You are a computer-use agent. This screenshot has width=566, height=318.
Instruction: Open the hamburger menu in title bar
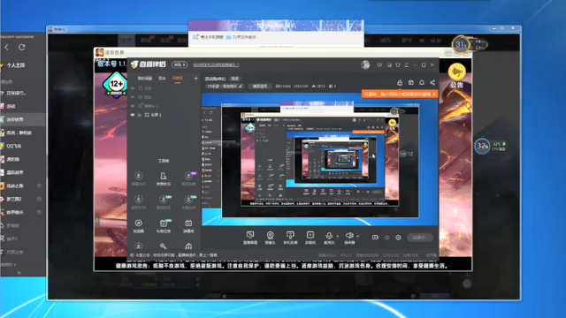click(x=407, y=64)
